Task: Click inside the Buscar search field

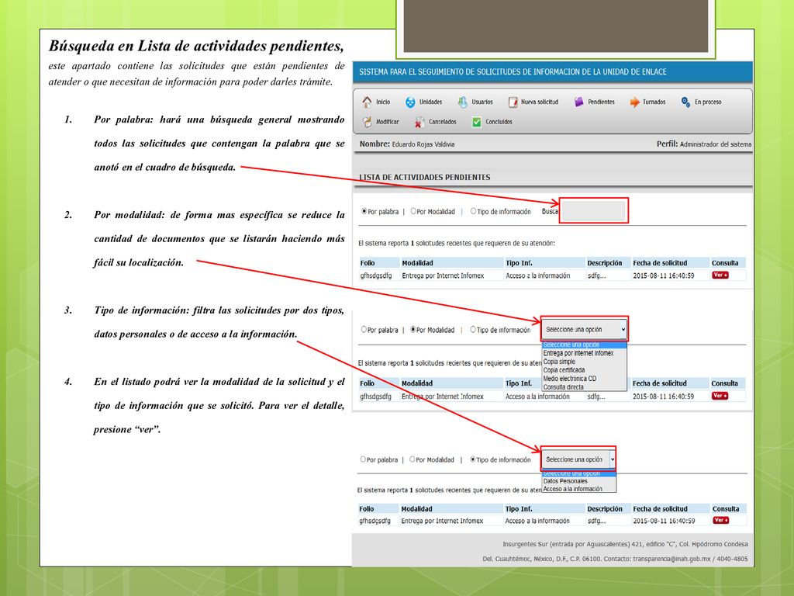Action: click(593, 211)
